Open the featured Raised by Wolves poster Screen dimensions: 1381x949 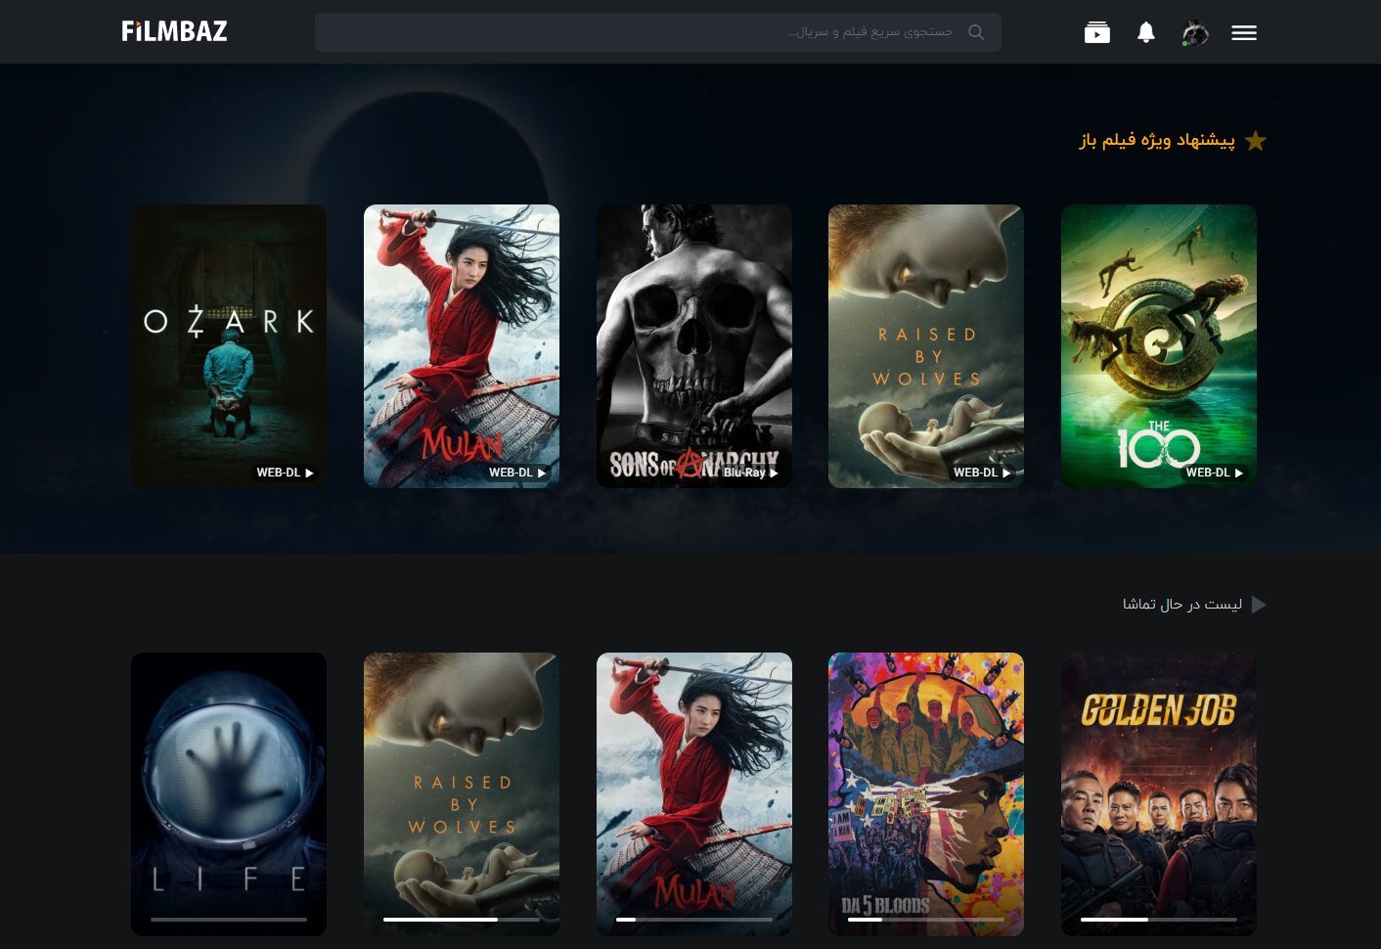pos(926,346)
